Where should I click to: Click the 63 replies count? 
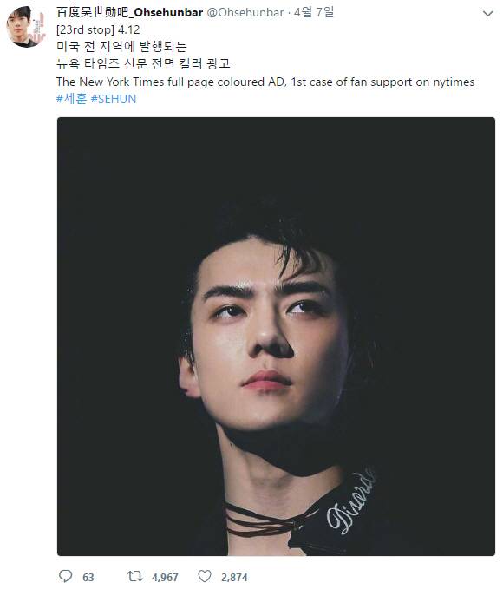[88, 577]
